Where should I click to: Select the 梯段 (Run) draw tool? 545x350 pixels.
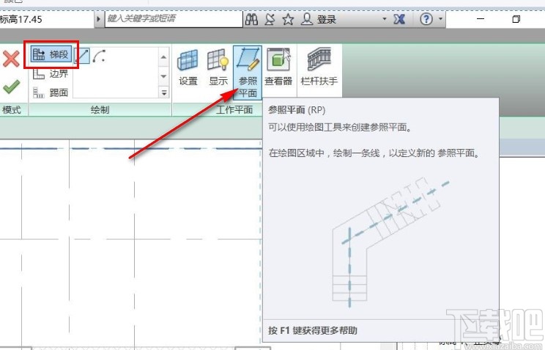pyautogui.click(x=51, y=54)
